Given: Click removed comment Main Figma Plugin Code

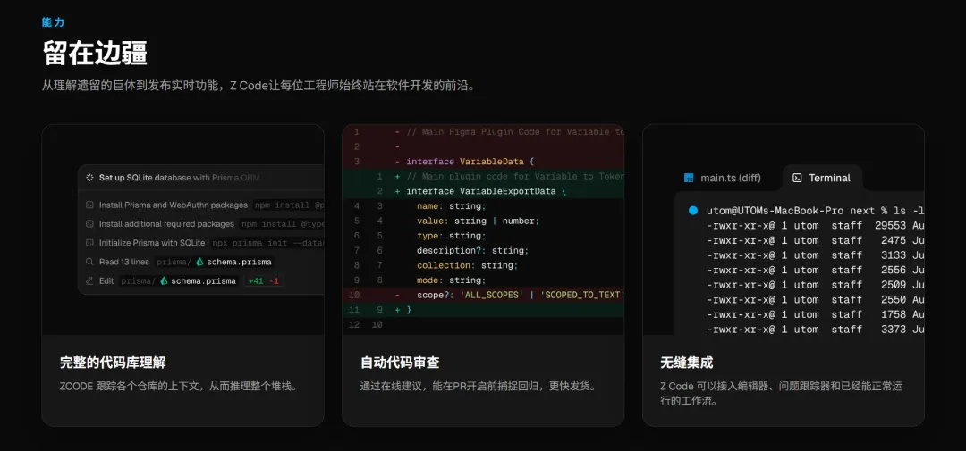Looking at the screenshot, I should tap(483, 131).
